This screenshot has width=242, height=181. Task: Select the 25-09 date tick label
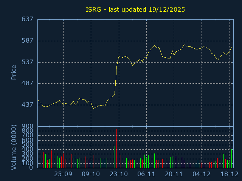[x=63, y=174]
